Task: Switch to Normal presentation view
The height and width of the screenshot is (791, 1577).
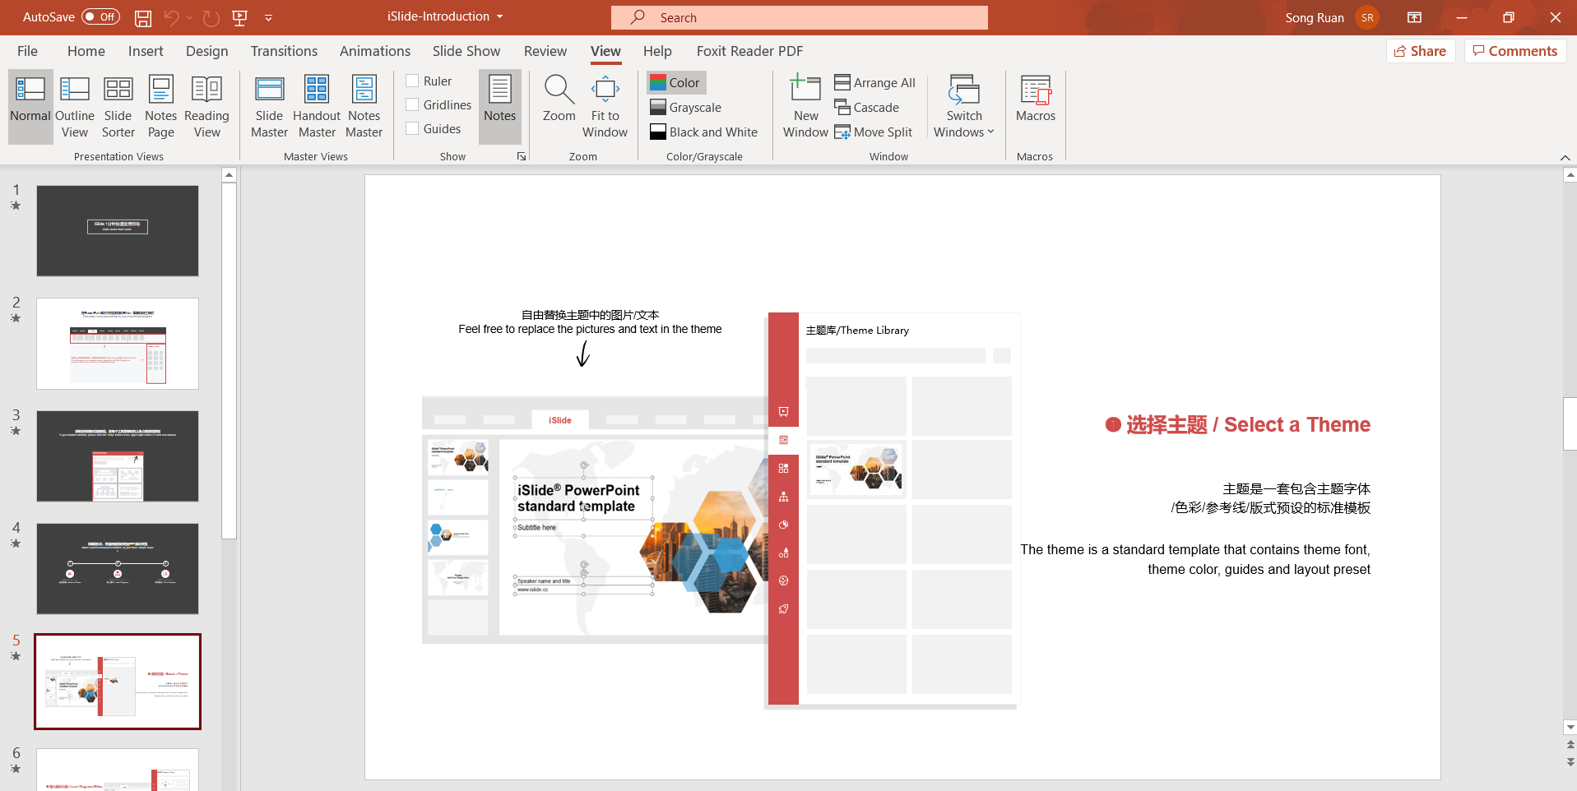Action: pos(30,107)
